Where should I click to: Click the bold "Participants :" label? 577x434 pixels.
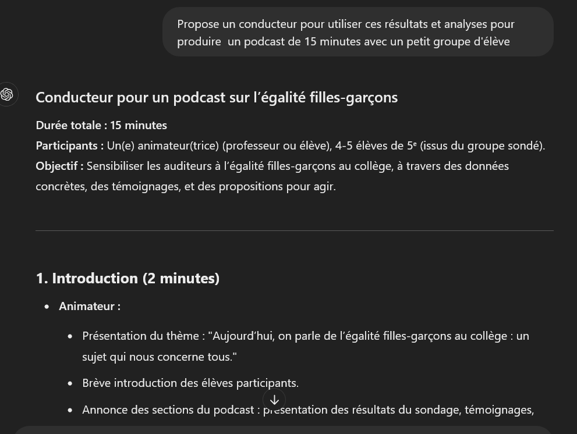pos(69,145)
